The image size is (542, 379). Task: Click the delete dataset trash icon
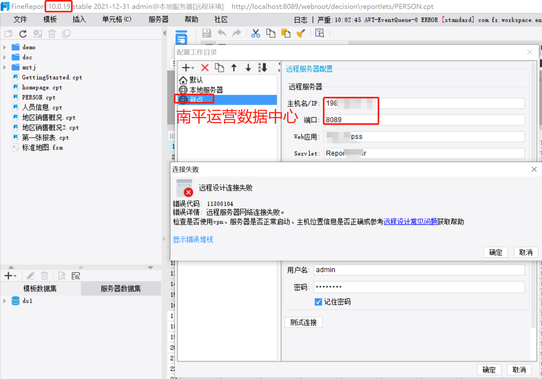[x=45, y=276]
